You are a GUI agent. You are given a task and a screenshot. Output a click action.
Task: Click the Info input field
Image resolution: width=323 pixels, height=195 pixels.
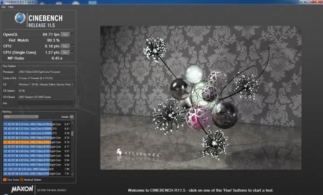click(x=45, y=103)
